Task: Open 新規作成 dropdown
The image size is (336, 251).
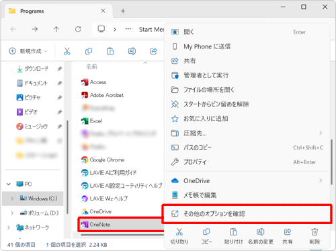Action: 28,51
